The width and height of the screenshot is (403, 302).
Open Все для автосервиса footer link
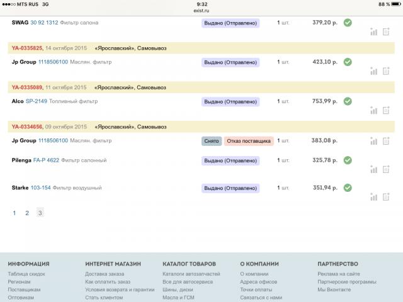click(188, 282)
